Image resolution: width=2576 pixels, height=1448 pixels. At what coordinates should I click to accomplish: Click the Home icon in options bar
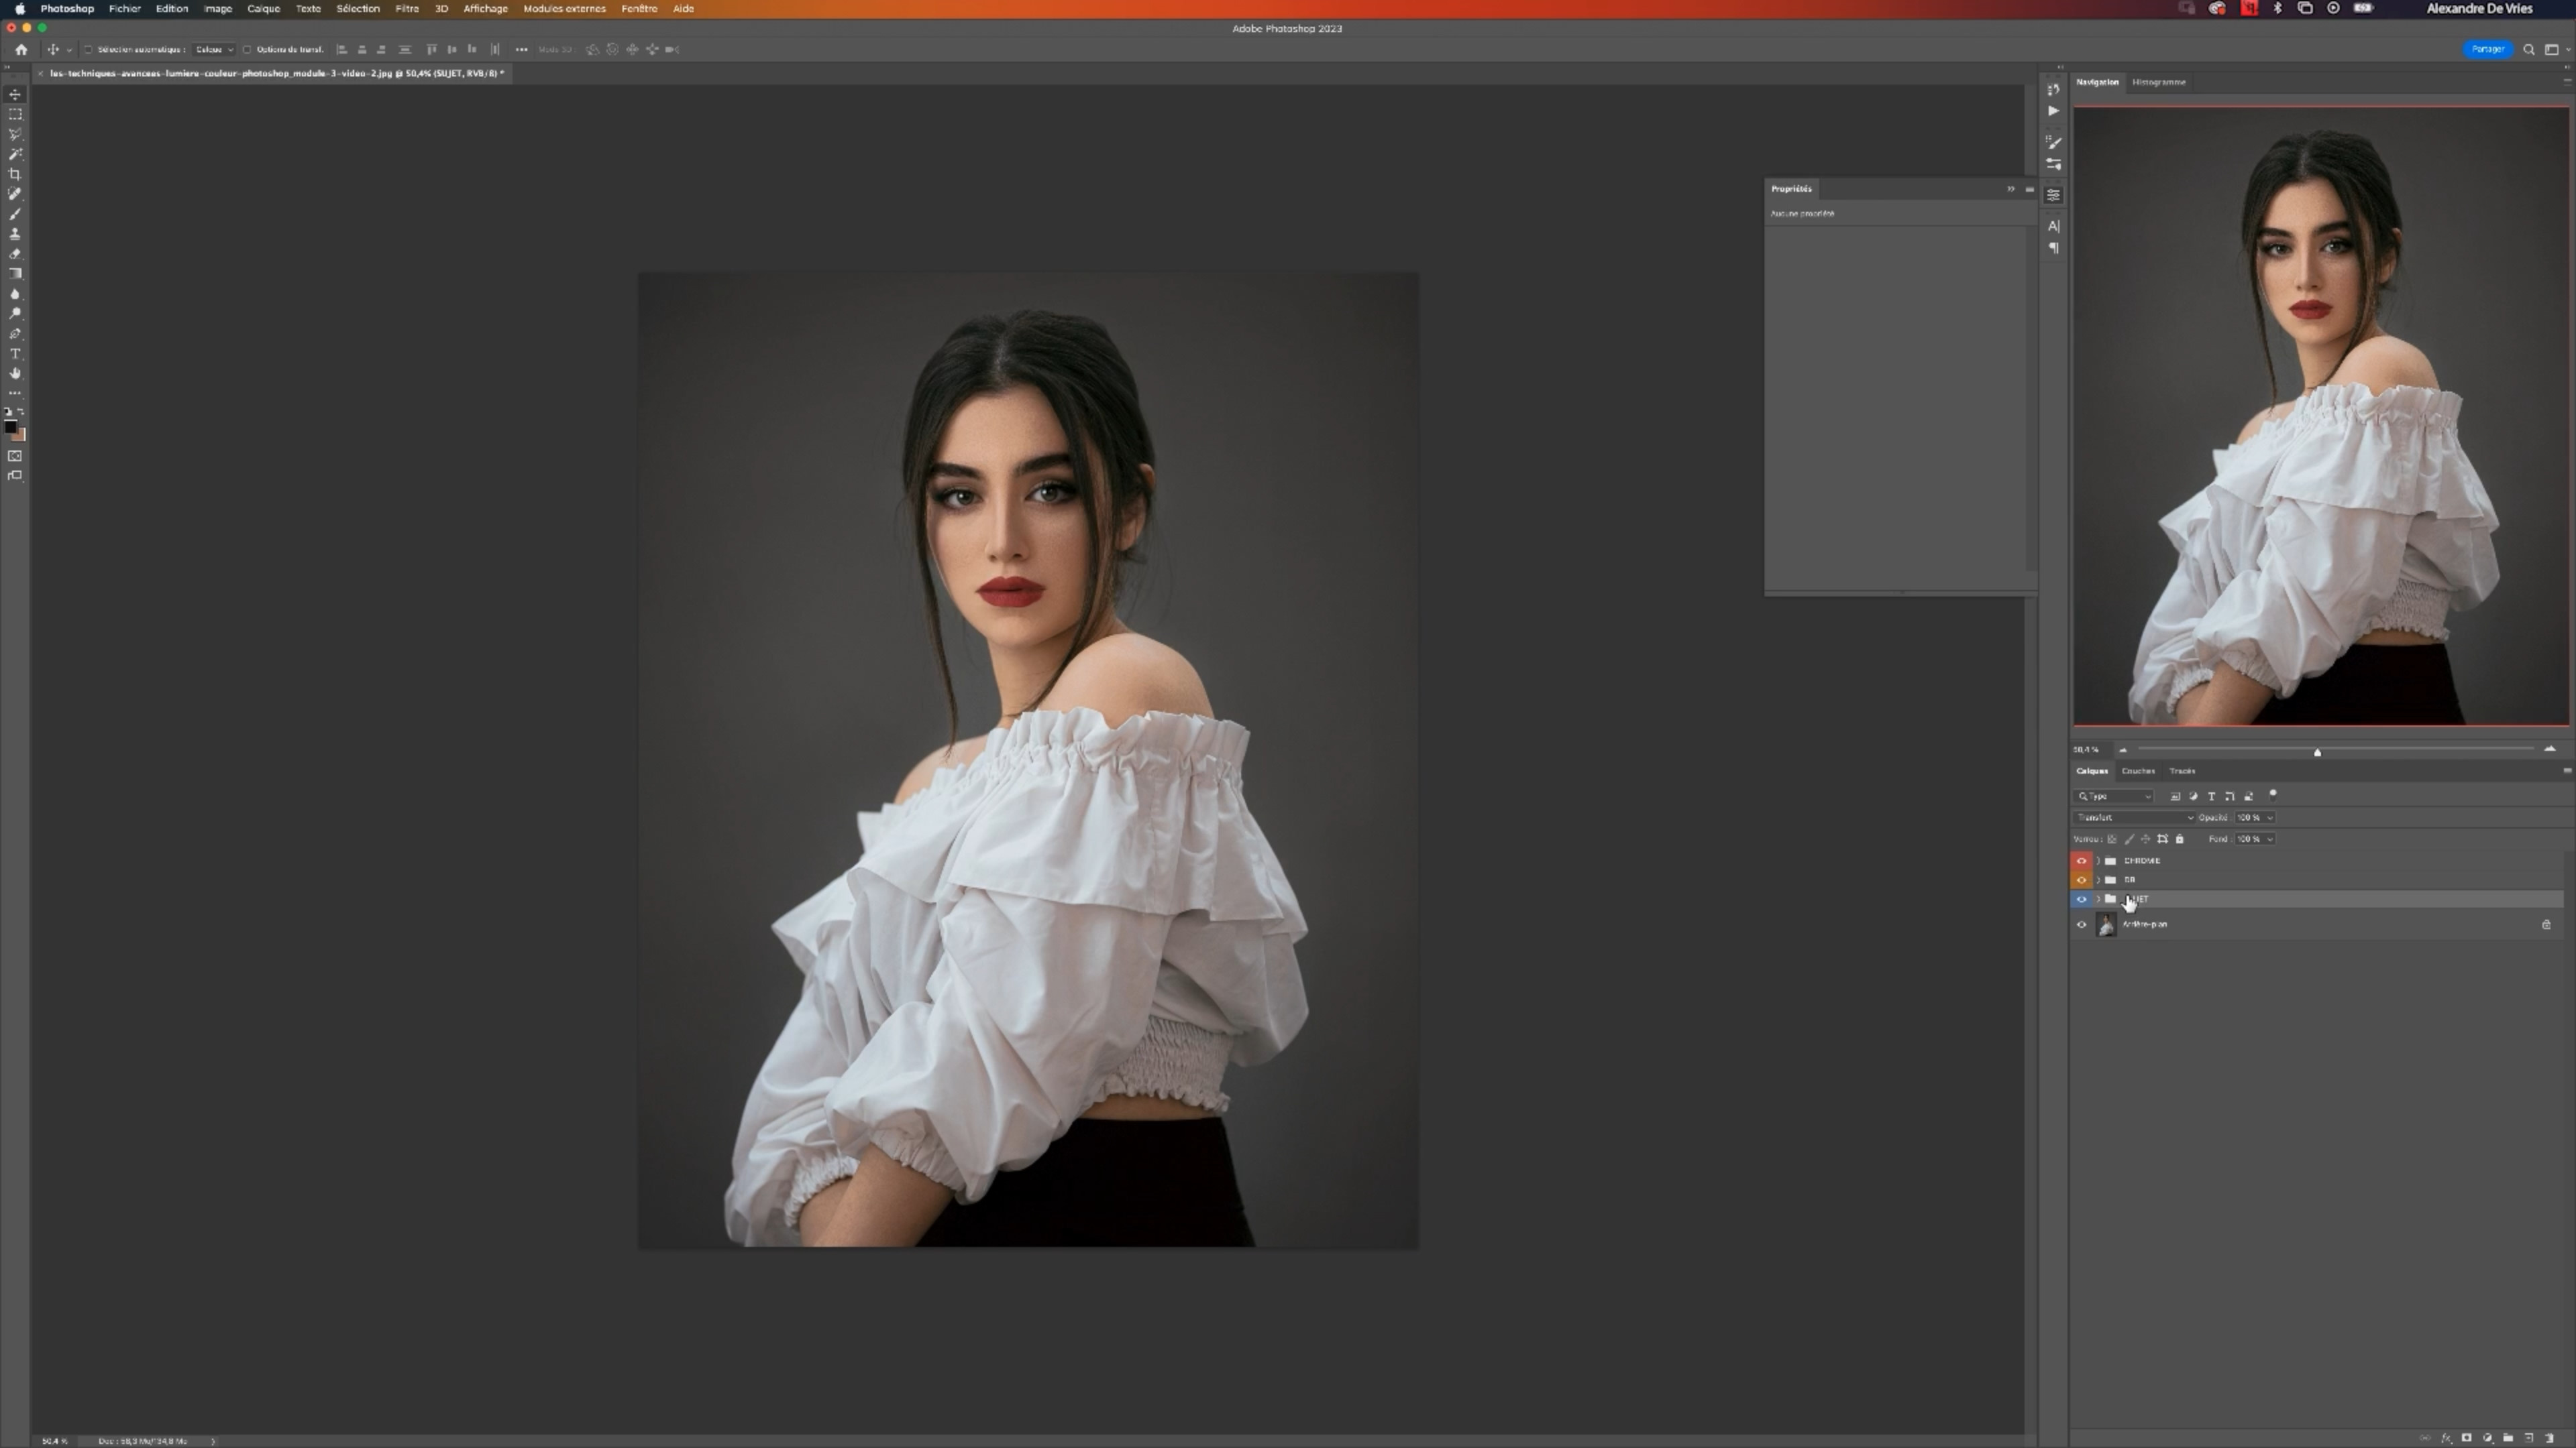coord(21,49)
